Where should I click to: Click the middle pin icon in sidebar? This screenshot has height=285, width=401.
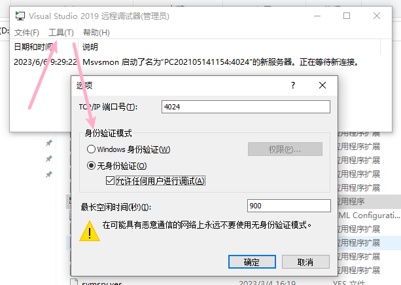(x=49, y=159)
